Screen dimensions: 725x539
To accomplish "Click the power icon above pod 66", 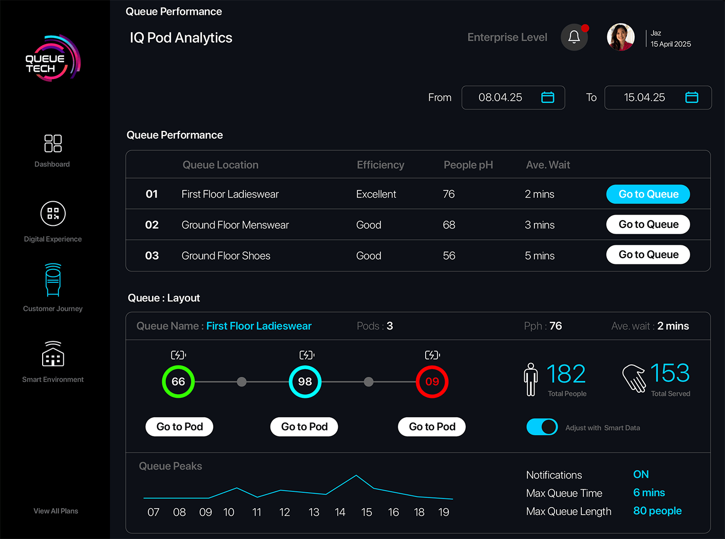I will (x=178, y=354).
